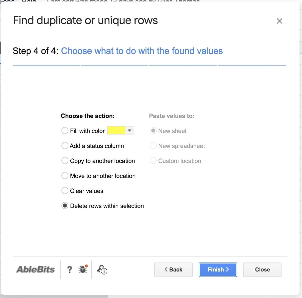Click the Close button
The image size is (302, 298).
[x=262, y=269]
